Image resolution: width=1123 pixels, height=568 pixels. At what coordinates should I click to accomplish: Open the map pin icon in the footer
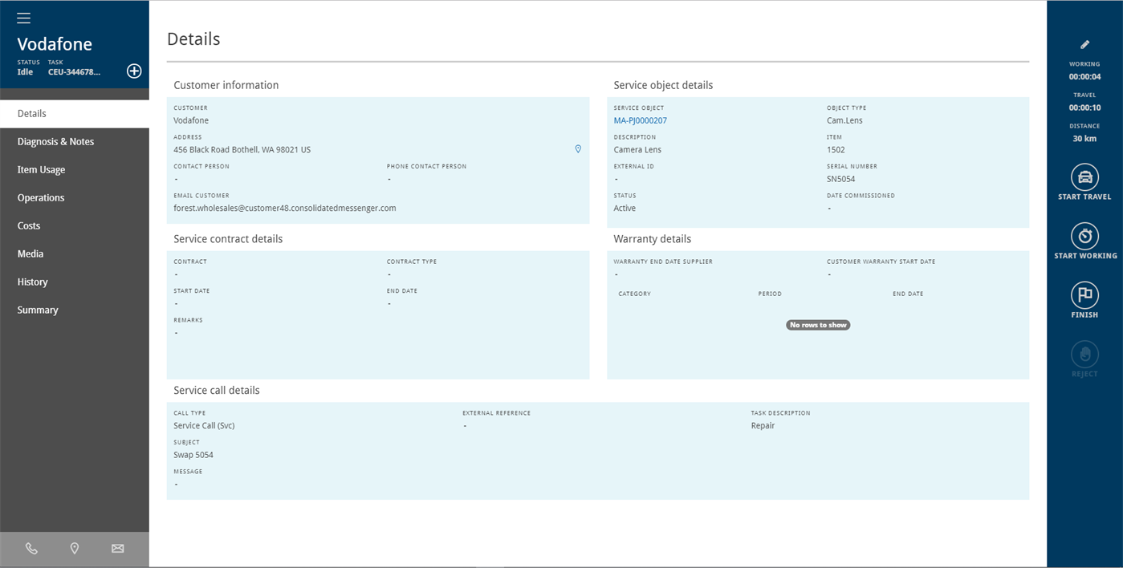coord(75,548)
